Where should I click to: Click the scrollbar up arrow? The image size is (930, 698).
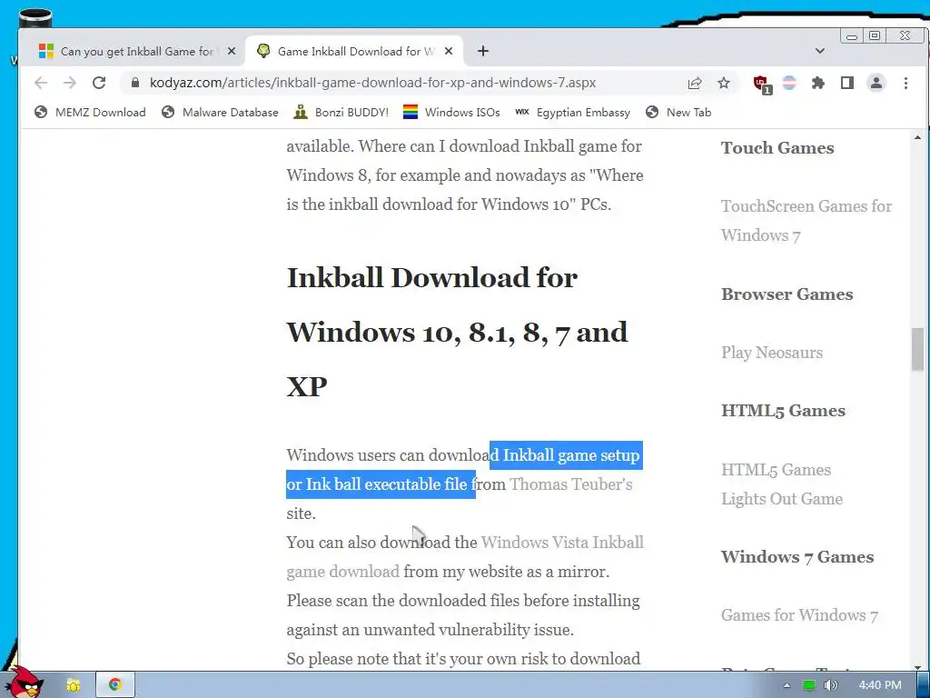point(917,138)
